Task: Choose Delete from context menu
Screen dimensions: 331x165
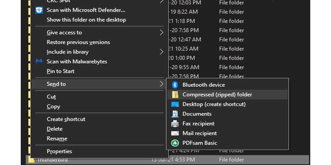Action: point(55,129)
